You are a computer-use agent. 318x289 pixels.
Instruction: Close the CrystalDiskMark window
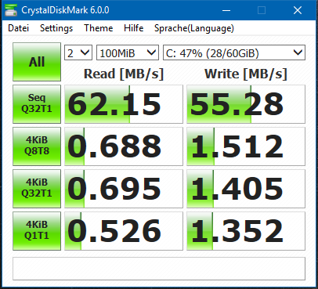tap(298, 10)
